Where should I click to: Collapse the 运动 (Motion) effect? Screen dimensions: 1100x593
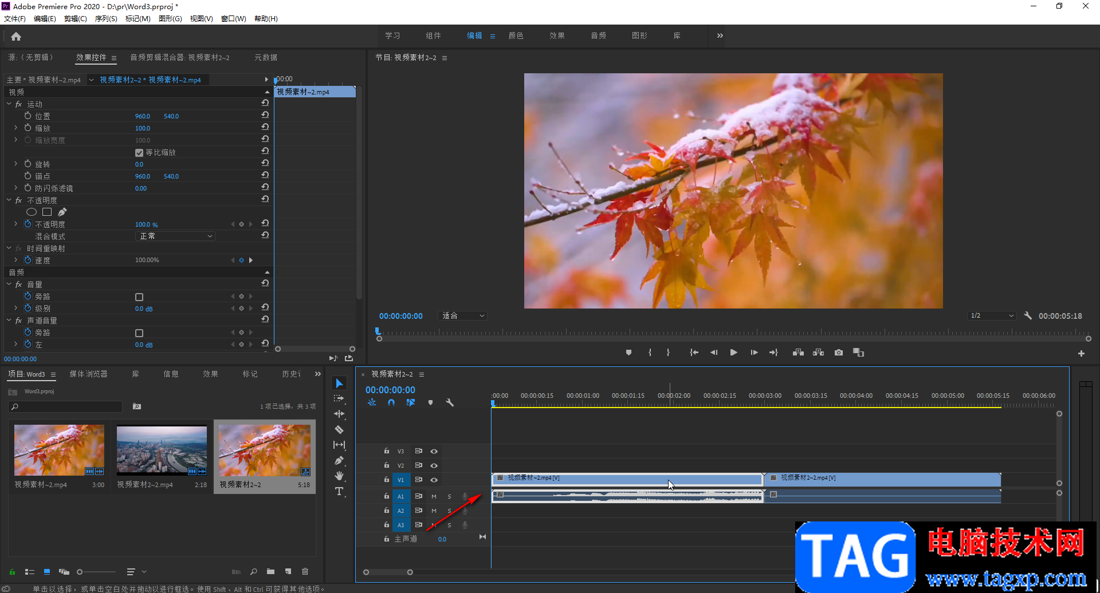[9, 104]
